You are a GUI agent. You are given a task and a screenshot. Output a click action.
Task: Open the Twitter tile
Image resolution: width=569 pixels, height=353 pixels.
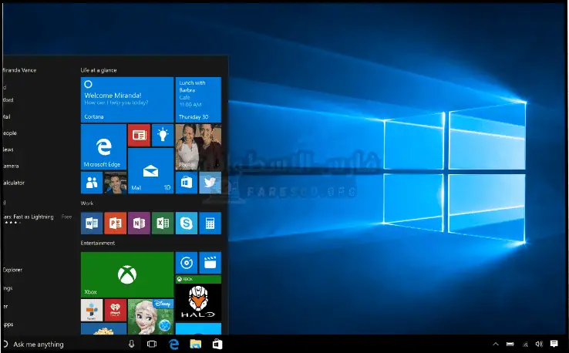[x=210, y=183]
